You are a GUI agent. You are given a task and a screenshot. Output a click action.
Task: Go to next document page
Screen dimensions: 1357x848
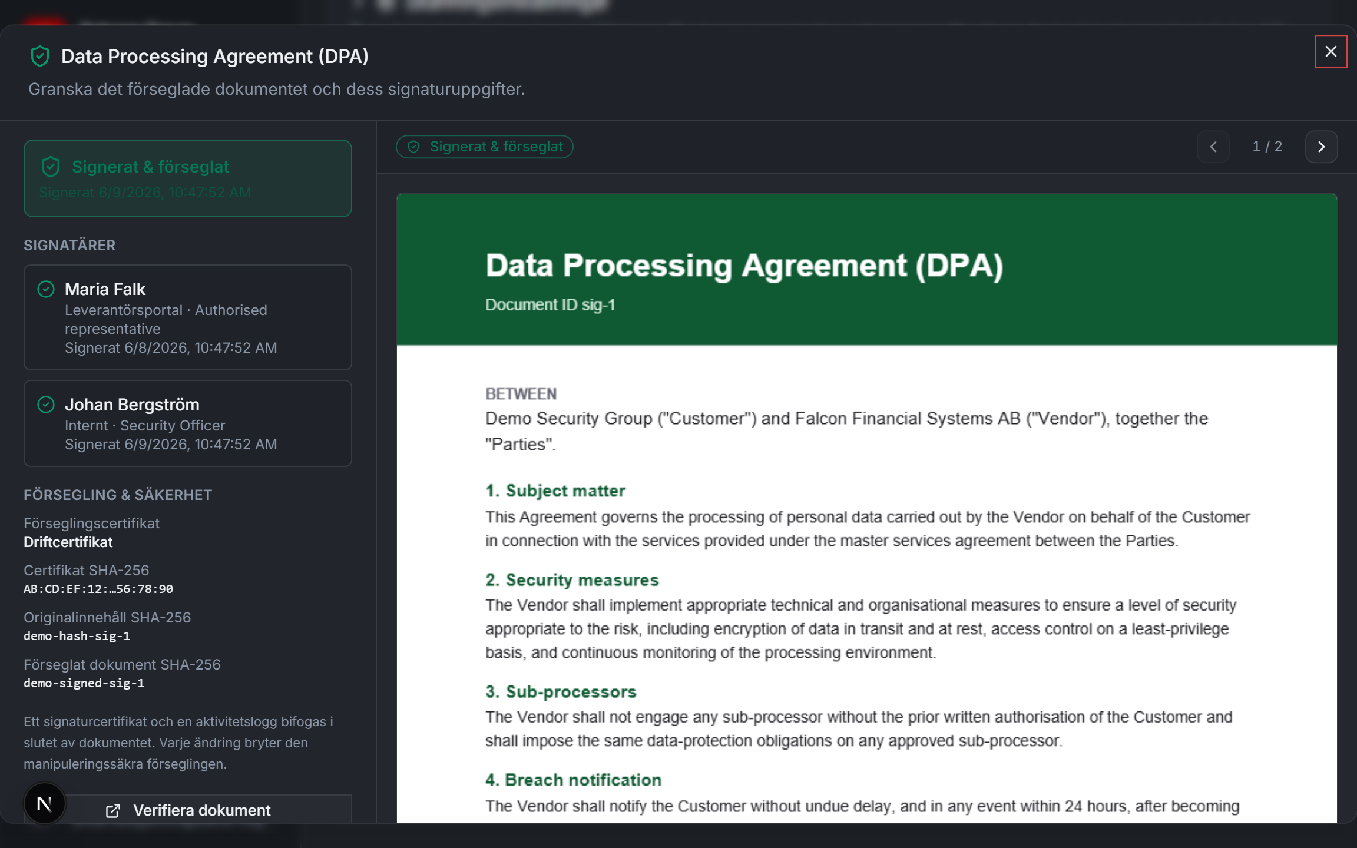[x=1321, y=147]
